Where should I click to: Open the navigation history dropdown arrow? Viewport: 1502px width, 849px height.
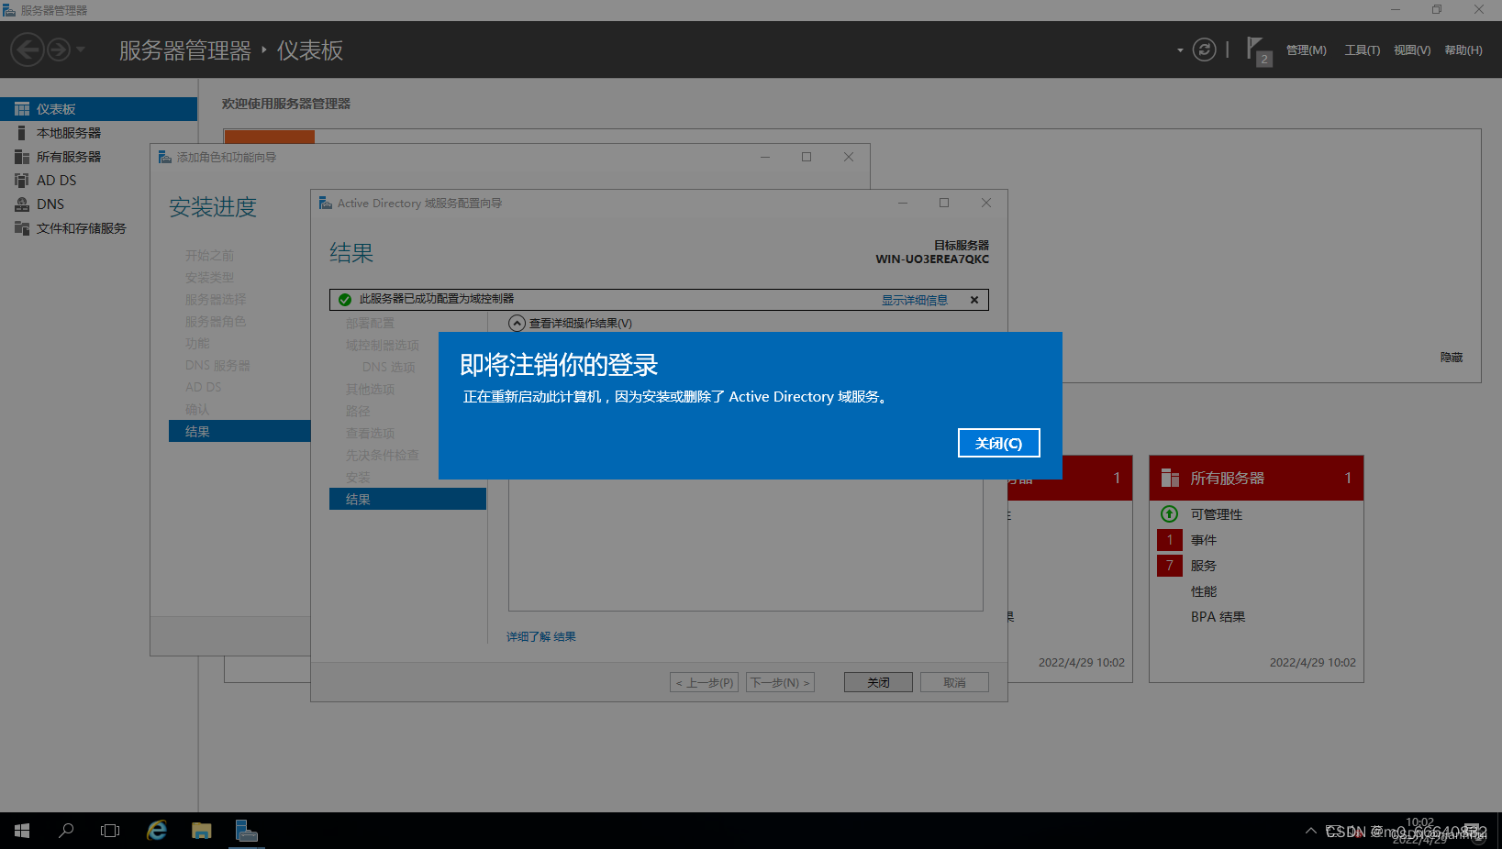pos(81,50)
